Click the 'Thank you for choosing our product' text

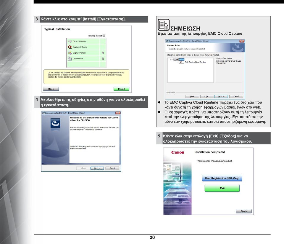tap(214, 161)
